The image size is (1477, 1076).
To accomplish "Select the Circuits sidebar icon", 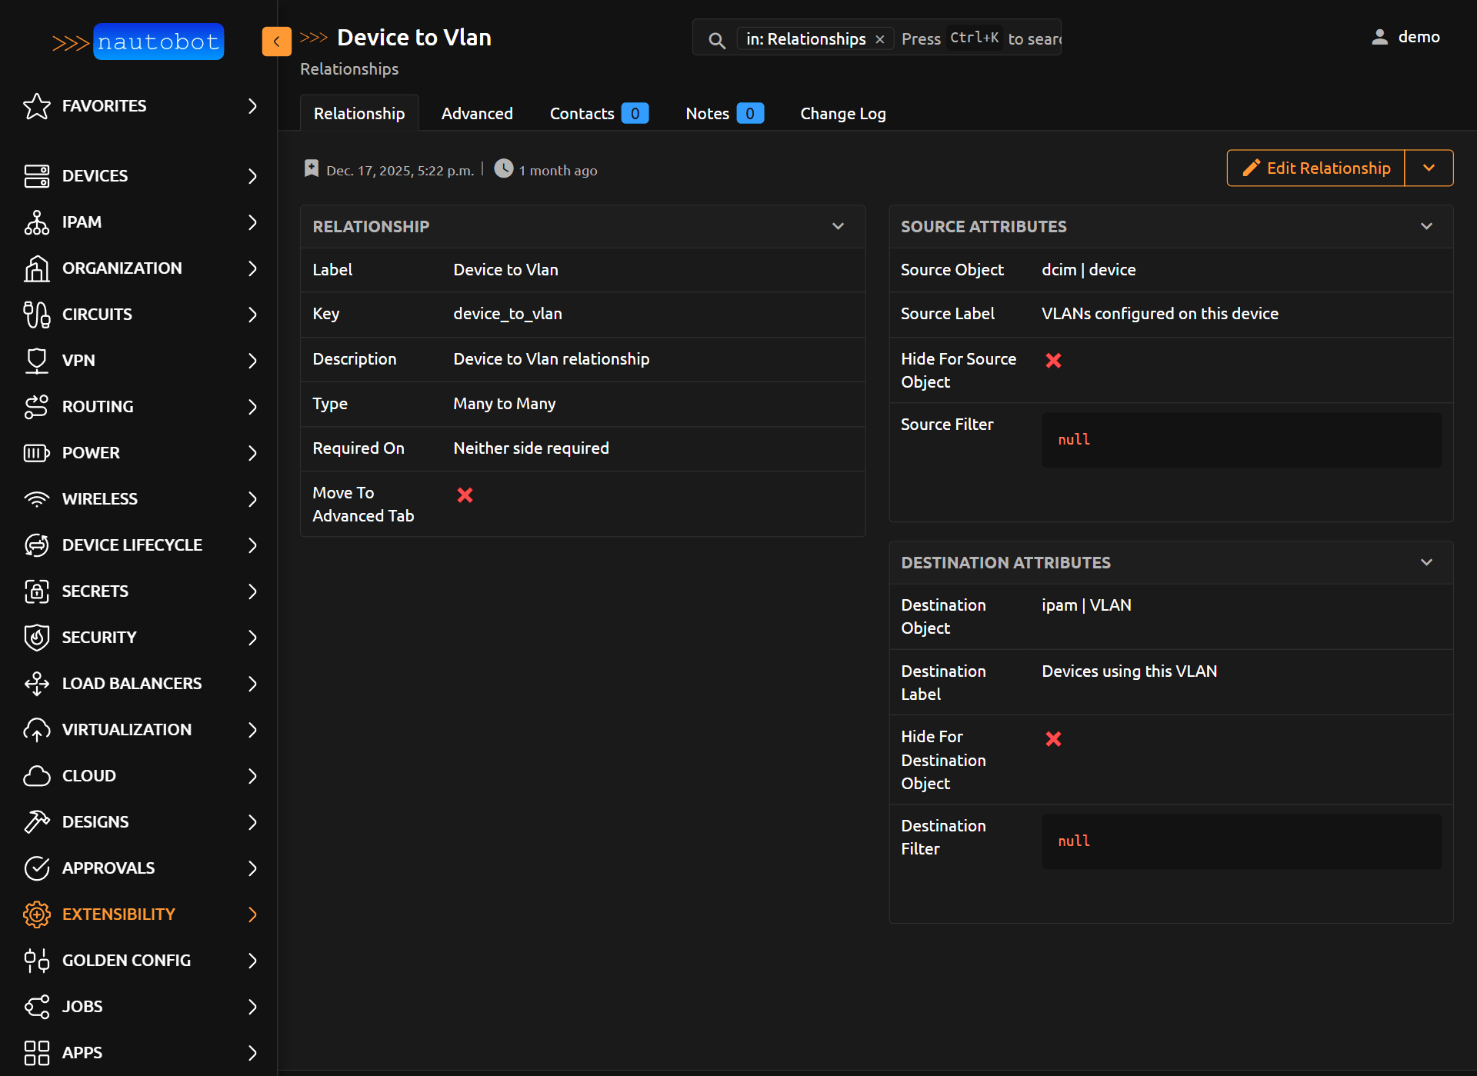I will click(x=36, y=315).
